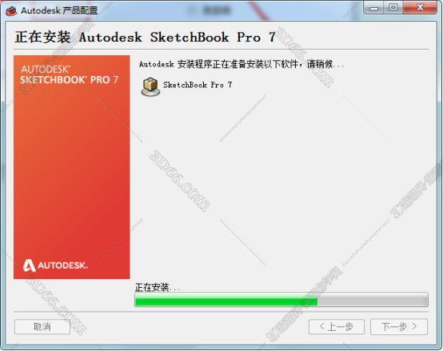Image resolution: width=443 pixels, height=351 pixels.
Task: Click the 'AUTODESK SKETCHBOOK PRO 7' banner title
Action: click(70, 75)
